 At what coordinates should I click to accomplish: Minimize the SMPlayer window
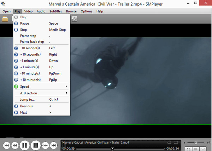coord(188,3)
